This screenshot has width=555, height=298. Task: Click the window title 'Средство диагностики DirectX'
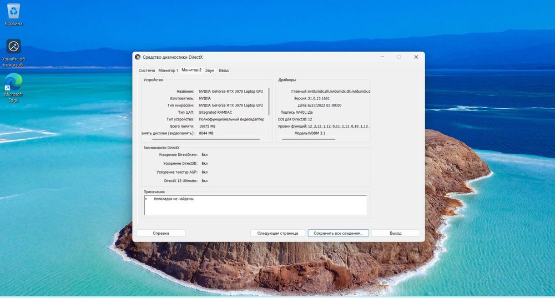pyautogui.click(x=173, y=57)
